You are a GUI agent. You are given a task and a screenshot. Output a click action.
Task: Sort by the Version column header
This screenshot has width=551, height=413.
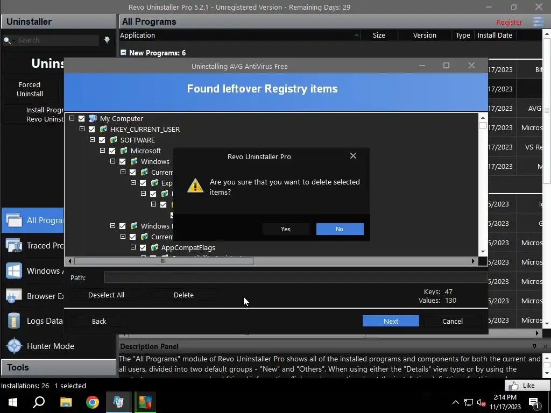tap(425, 35)
